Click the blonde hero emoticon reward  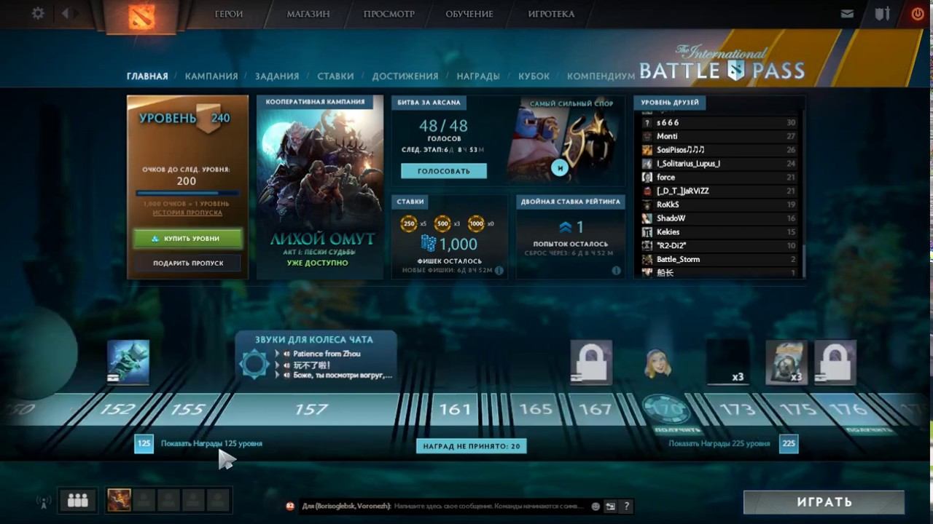pyautogui.click(x=657, y=363)
